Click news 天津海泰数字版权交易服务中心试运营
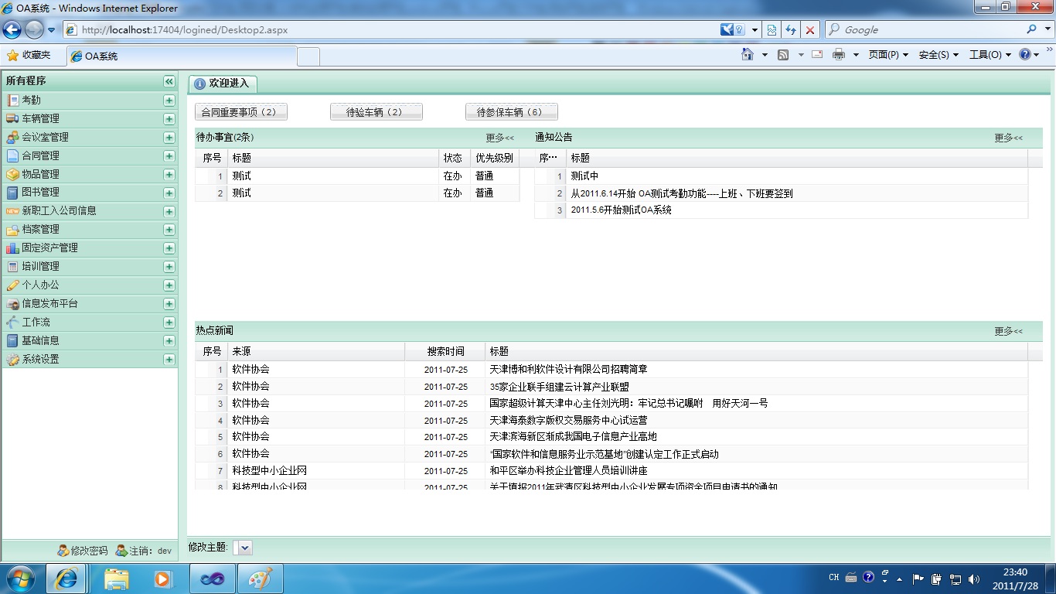The image size is (1056, 594). 568,420
